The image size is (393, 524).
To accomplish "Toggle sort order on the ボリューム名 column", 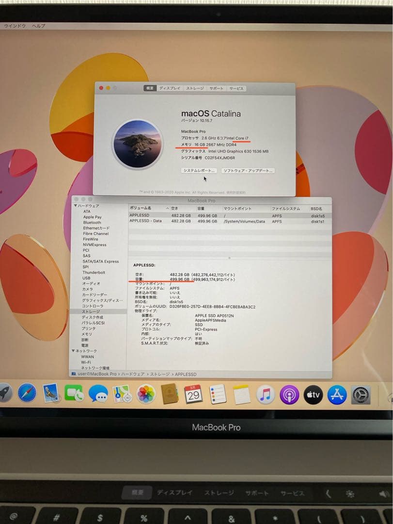I will tap(141, 209).
